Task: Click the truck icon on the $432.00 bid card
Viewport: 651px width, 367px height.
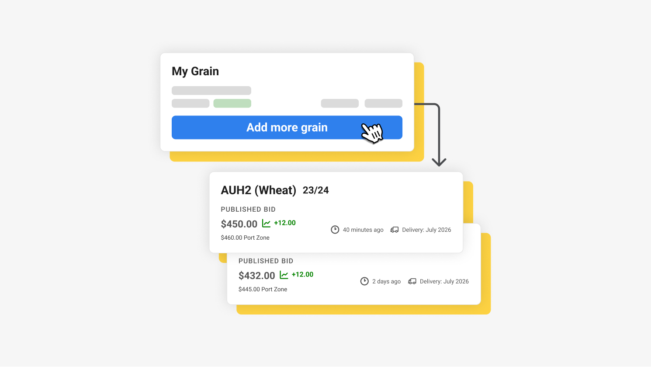Action: click(x=412, y=281)
